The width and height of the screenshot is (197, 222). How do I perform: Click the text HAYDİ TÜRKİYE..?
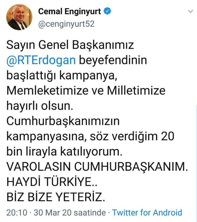pyautogui.click(x=52, y=182)
